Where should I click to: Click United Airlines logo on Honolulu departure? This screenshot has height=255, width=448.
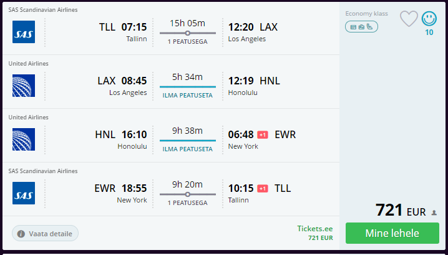pos(24,139)
